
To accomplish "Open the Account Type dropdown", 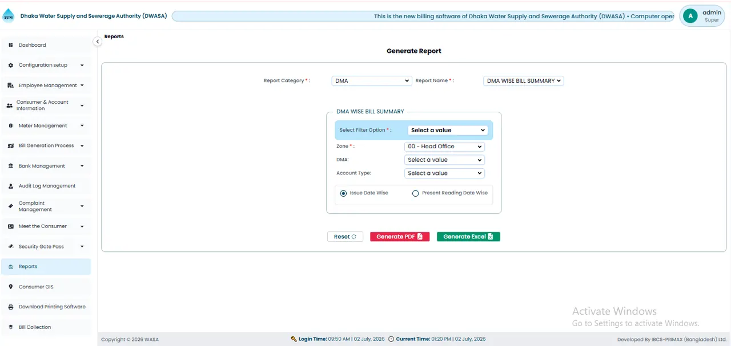I will (x=444, y=173).
